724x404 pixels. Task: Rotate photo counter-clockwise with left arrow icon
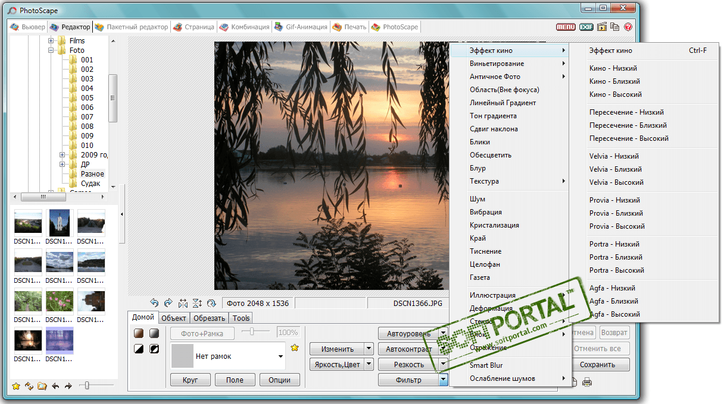click(155, 303)
